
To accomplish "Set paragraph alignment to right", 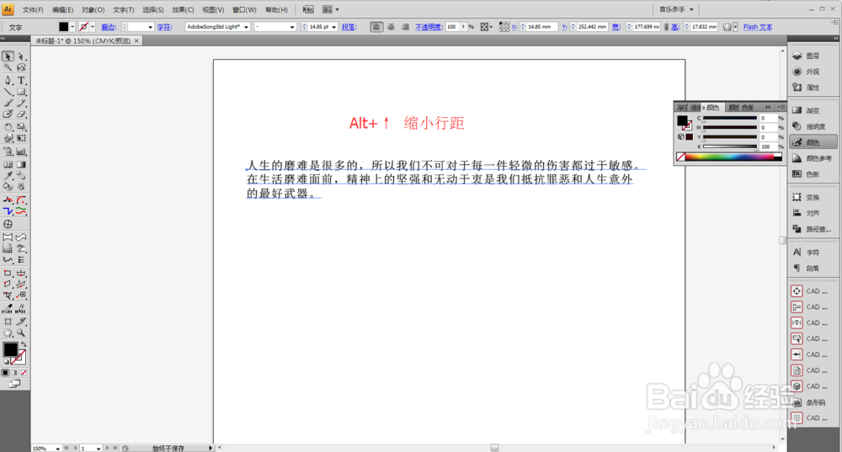I will [405, 27].
